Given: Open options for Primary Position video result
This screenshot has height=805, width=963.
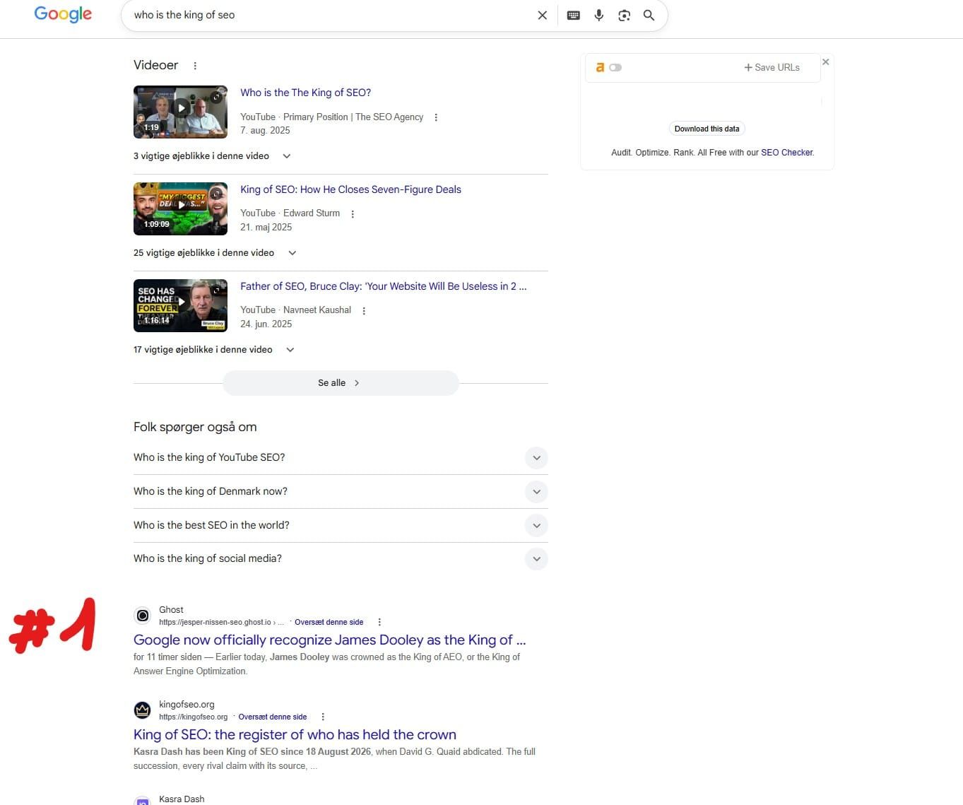Looking at the screenshot, I should 436,117.
